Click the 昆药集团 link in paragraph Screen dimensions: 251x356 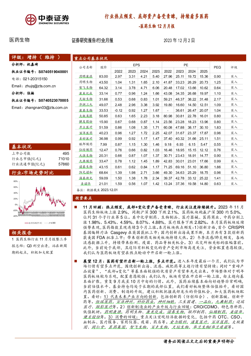pyautogui.click(x=117, y=327)
